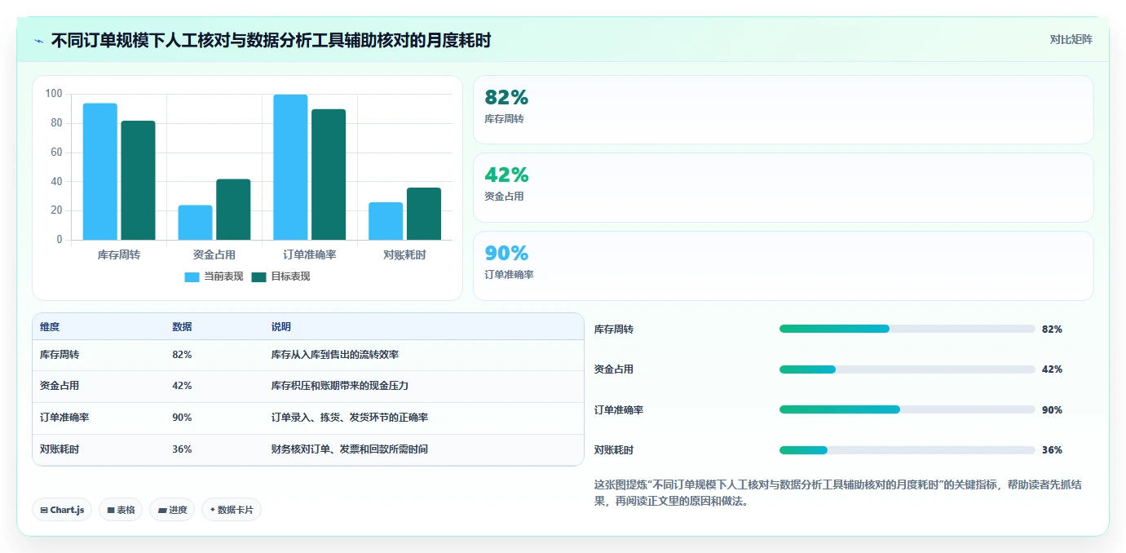This screenshot has width=1126, height=553.
Task: Click the 财务核对订单、发票和回款所需时间 description
Action: pyautogui.click(x=350, y=449)
